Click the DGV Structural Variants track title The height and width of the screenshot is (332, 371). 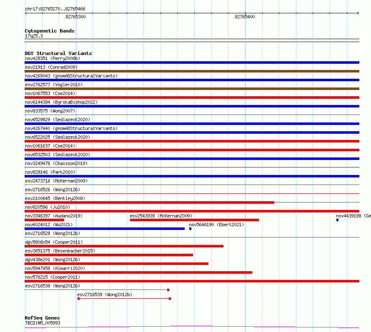(58, 53)
